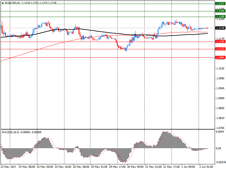Click the 25 May 16:00 time label
Image resolution: width=226 pixels, height=170 pixels.
(x=63, y=167)
